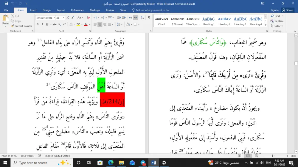Open the font size dropdown
The width and height of the screenshot is (298, 167).
click(63, 18)
